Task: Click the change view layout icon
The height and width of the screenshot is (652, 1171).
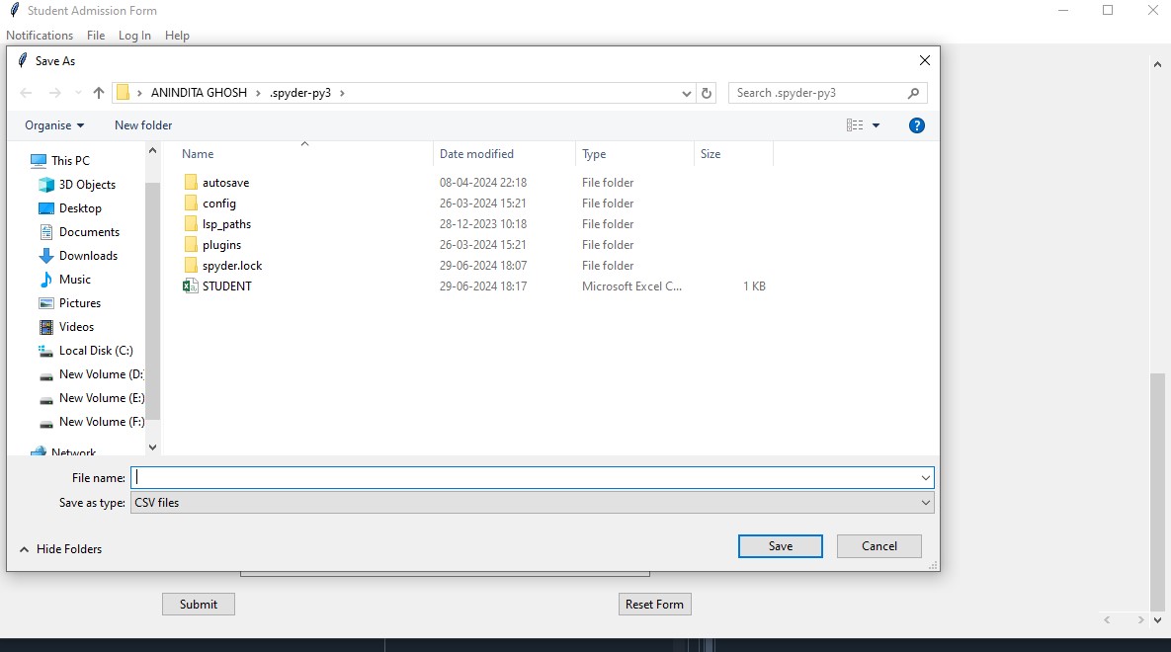Action: pos(856,125)
